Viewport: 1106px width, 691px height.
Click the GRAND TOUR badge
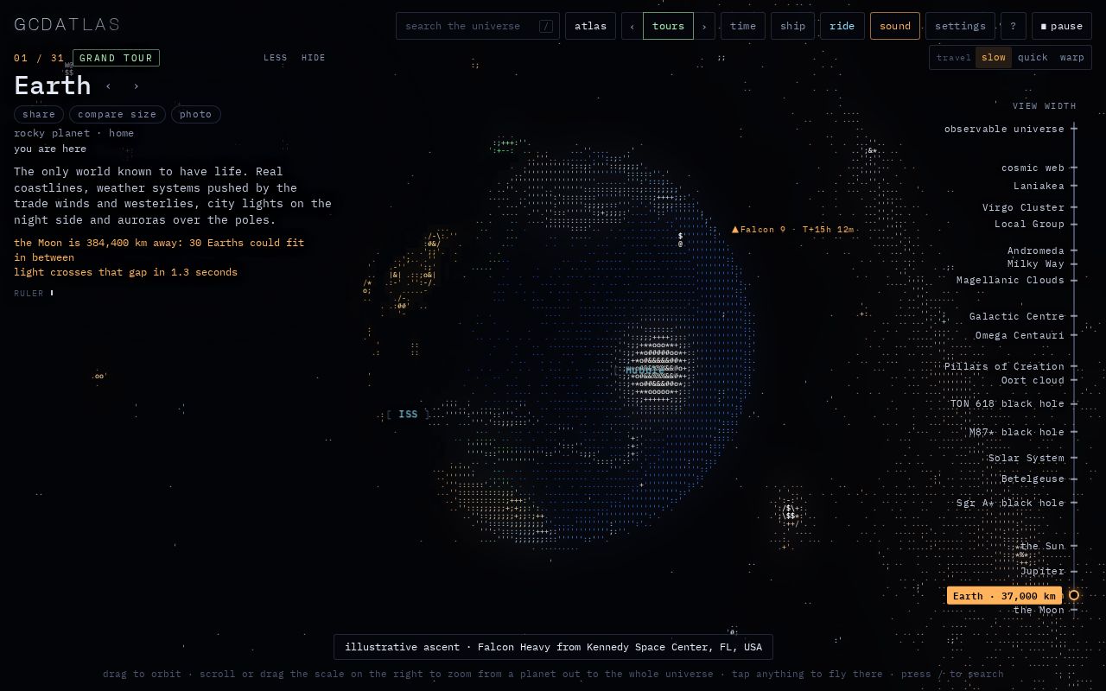(116, 58)
